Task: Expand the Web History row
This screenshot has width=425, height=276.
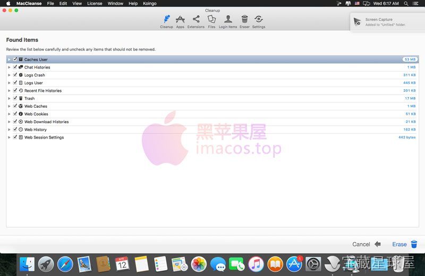Action: 9,130
